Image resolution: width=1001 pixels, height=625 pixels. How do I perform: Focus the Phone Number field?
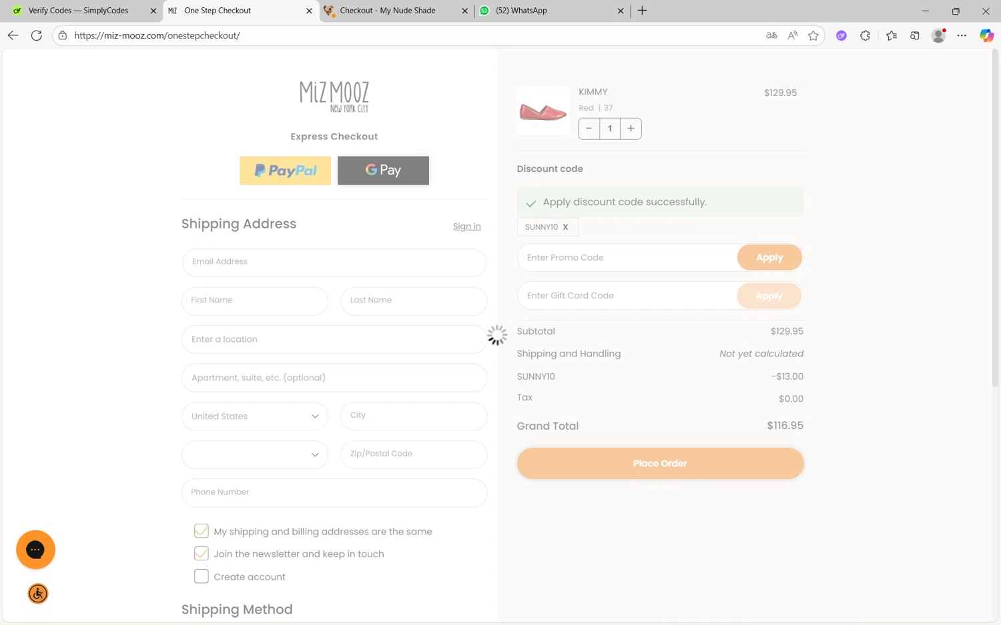pos(334,493)
